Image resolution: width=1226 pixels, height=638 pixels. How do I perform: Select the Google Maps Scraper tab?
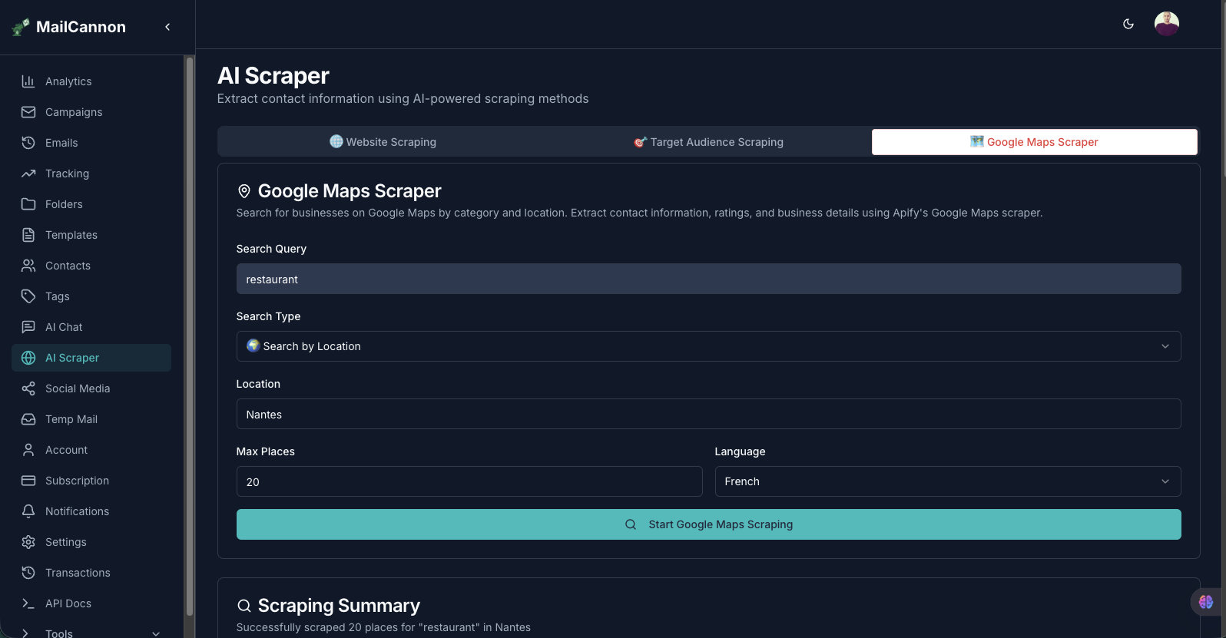1034,142
